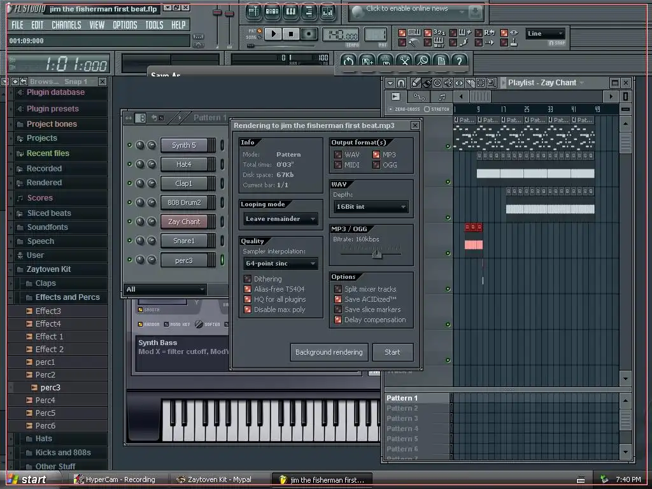Click the Background rendering button
The image size is (652, 489).
tap(329, 352)
